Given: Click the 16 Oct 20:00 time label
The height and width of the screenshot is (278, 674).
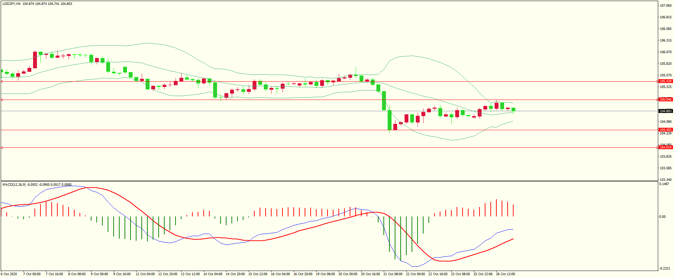Looking at the screenshot, I should [x=303, y=274].
